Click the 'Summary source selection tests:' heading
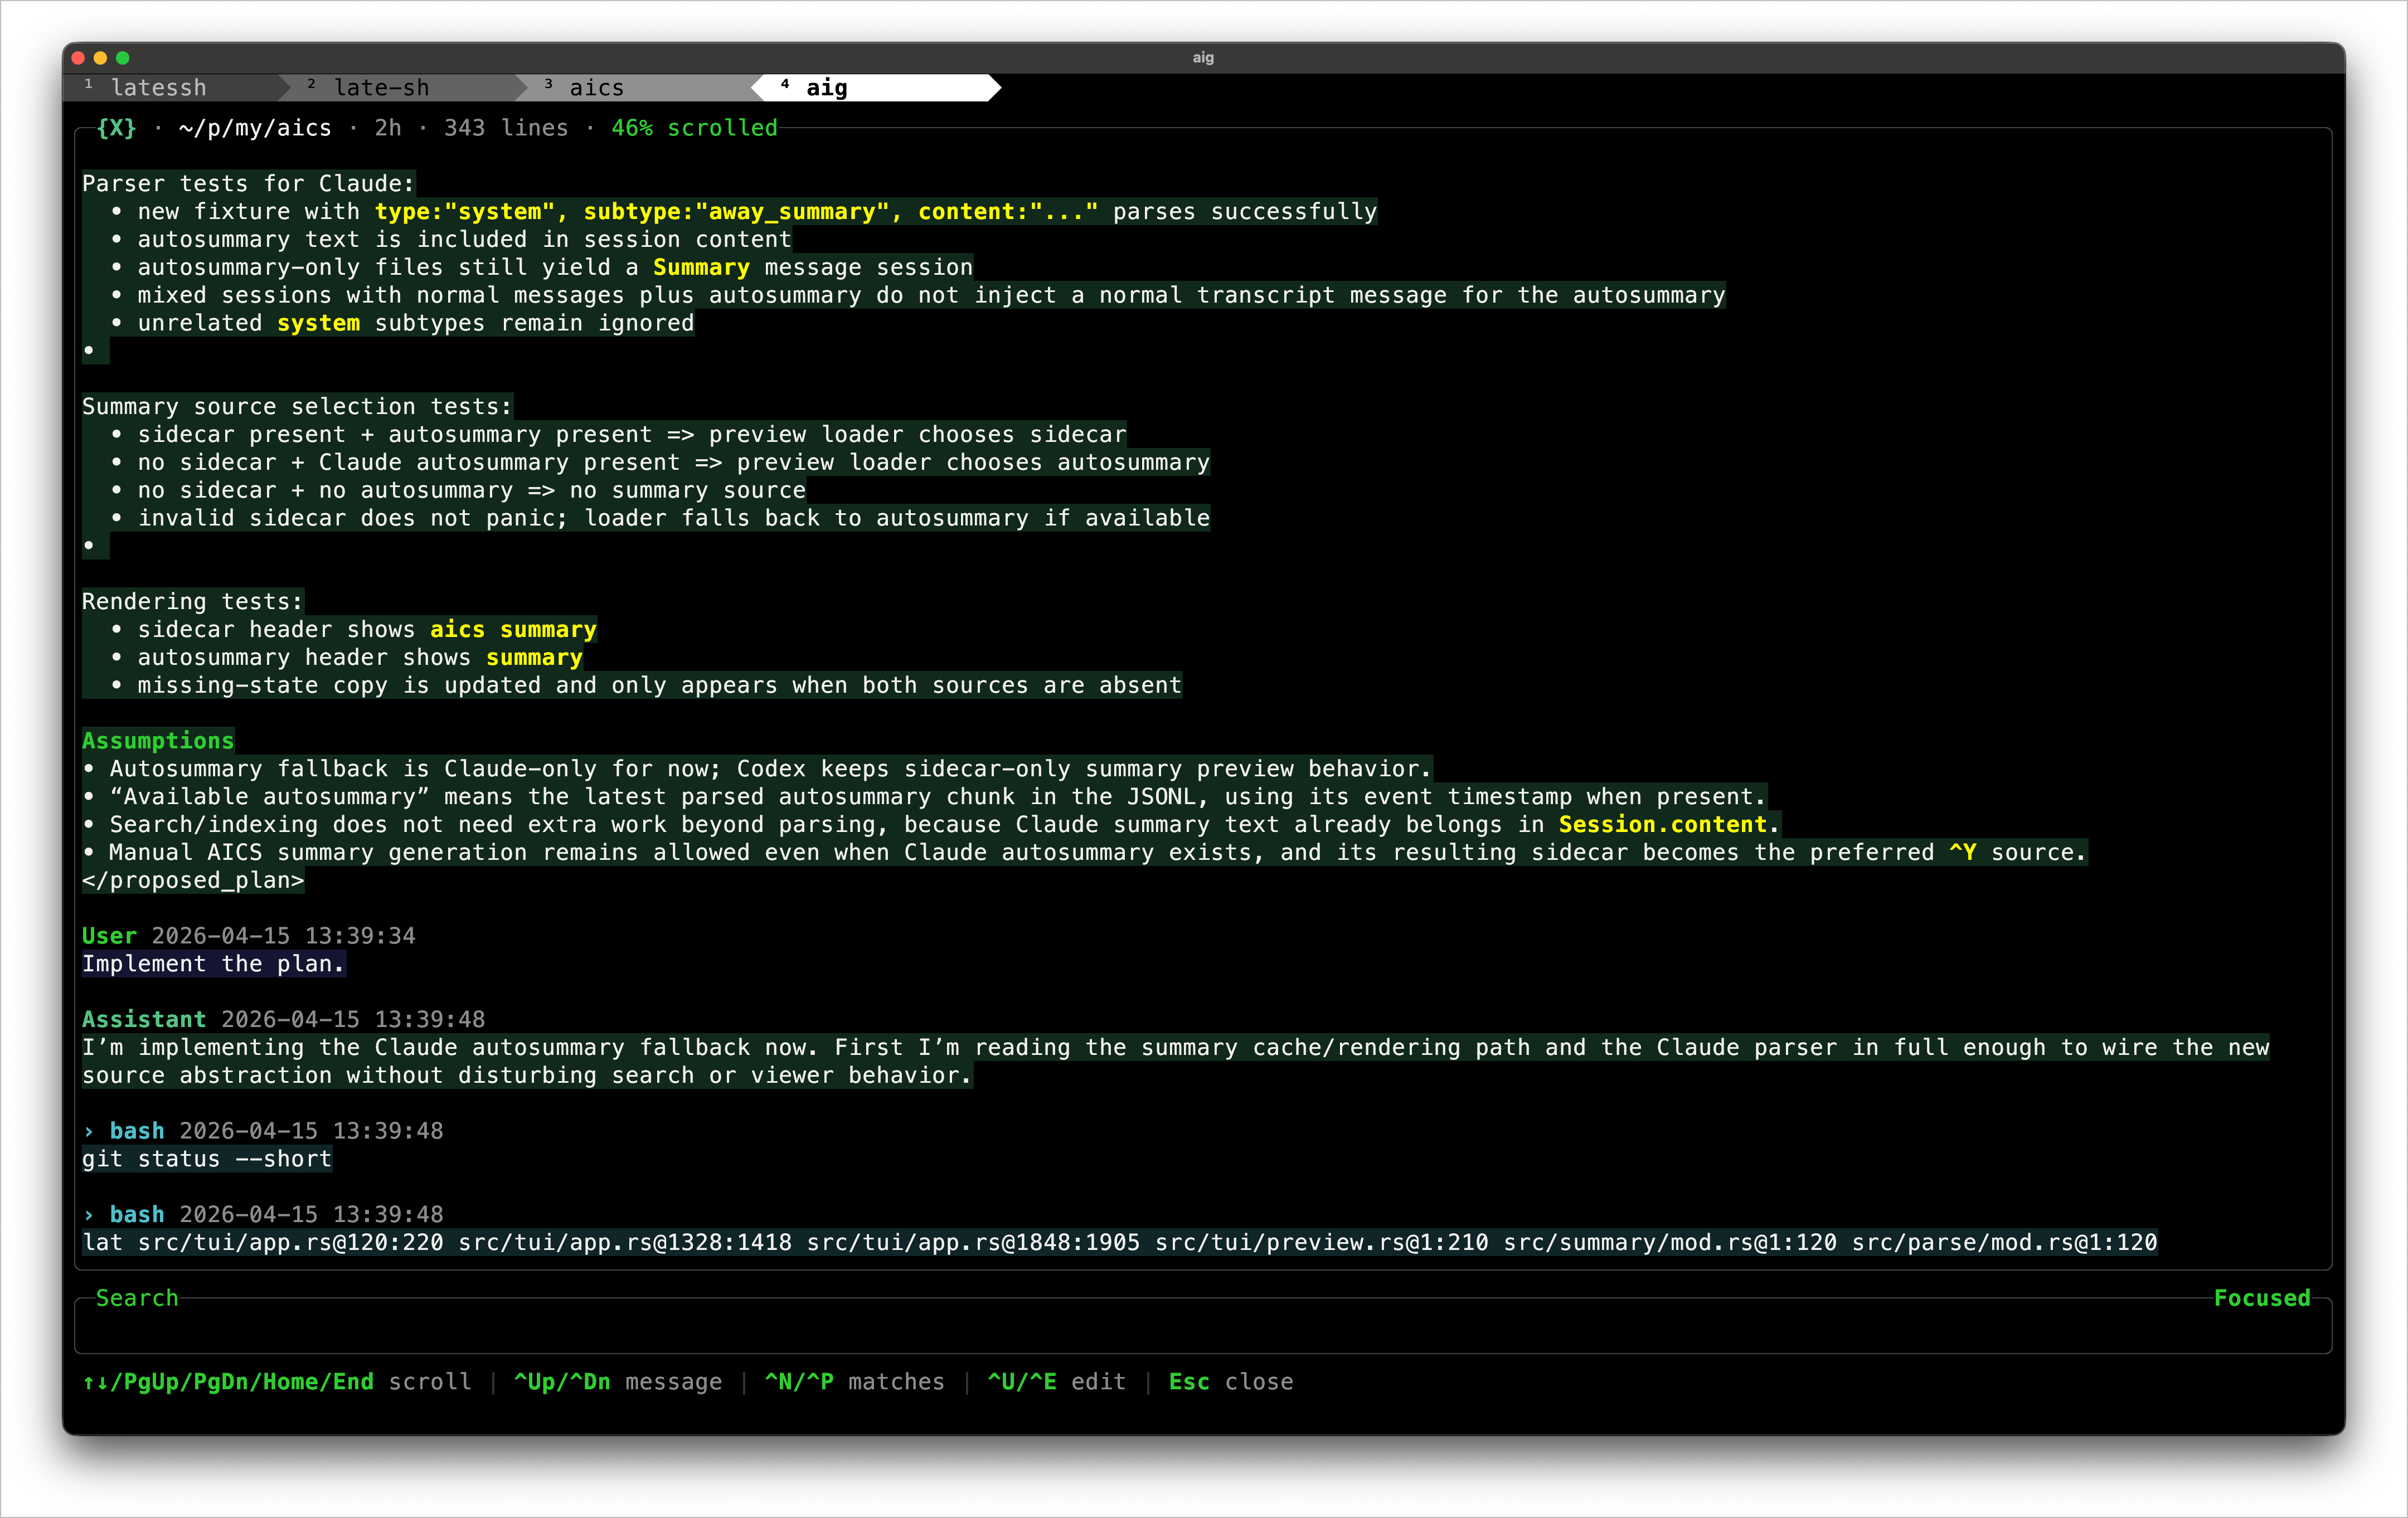This screenshot has height=1518, width=2408. [x=297, y=407]
